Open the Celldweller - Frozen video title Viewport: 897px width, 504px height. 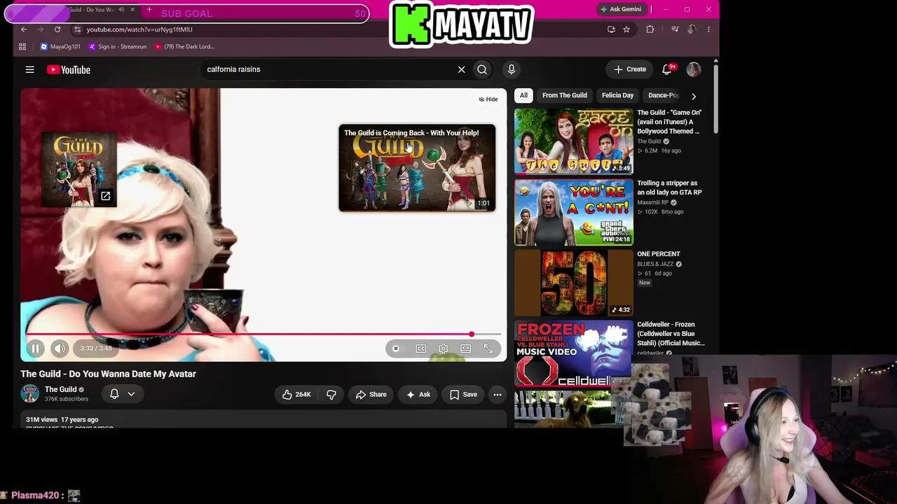click(671, 334)
